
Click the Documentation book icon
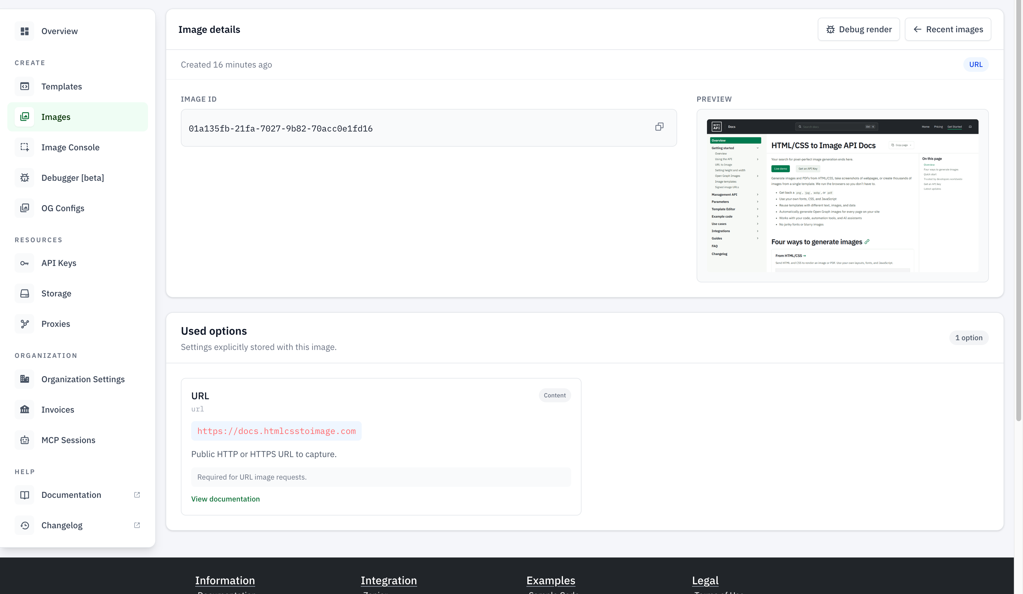point(25,495)
